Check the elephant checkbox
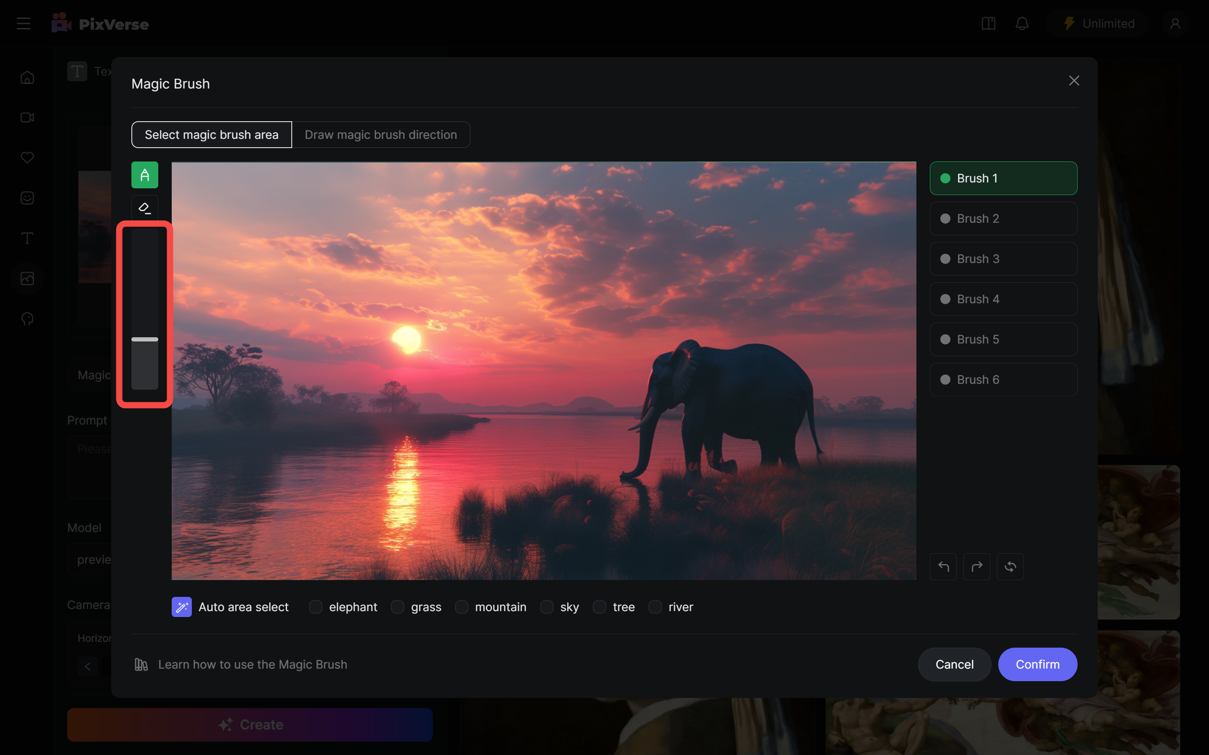 315,607
